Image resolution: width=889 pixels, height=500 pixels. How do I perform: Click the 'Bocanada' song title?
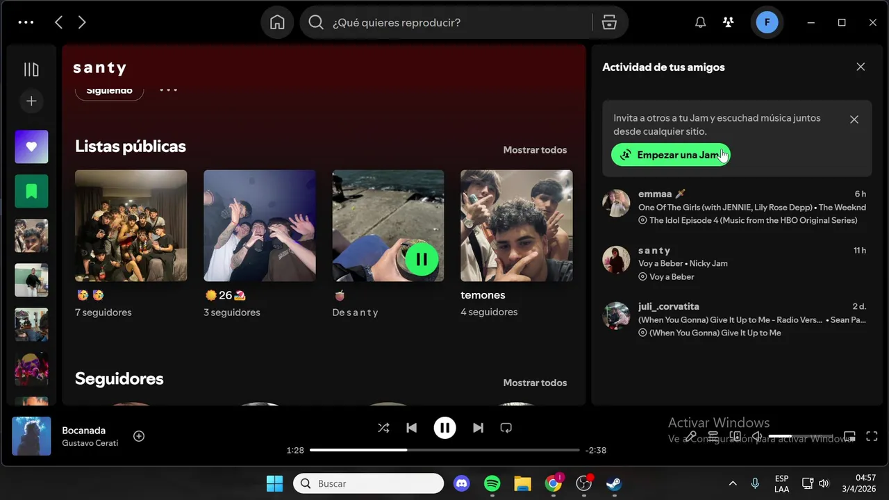[x=83, y=430]
